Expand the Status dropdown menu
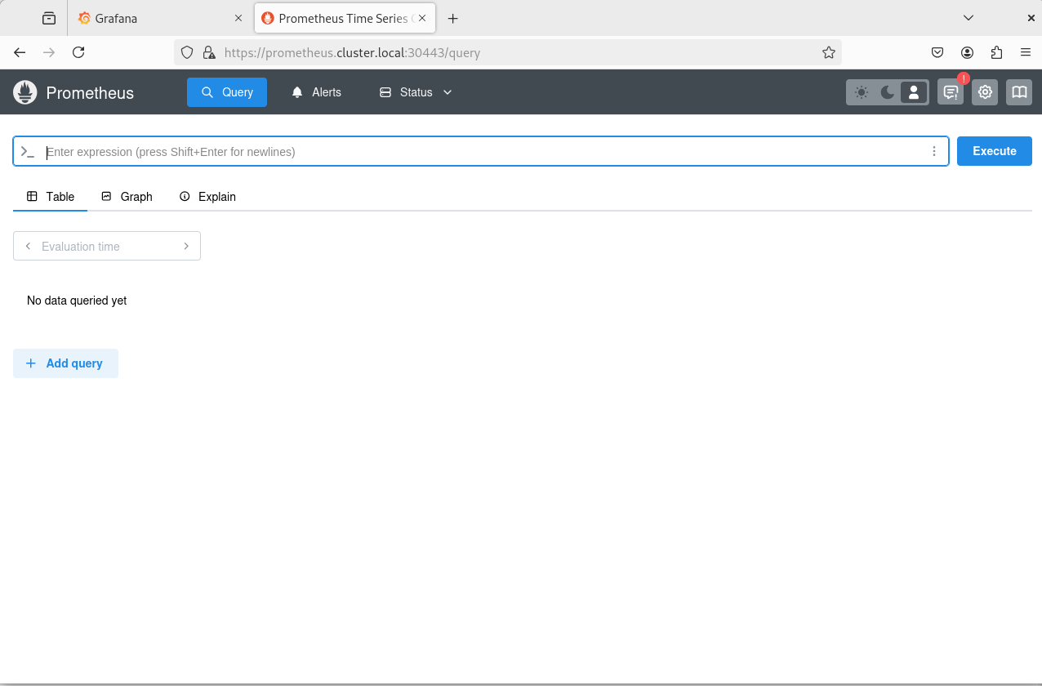This screenshot has width=1042, height=686. pos(416,92)
